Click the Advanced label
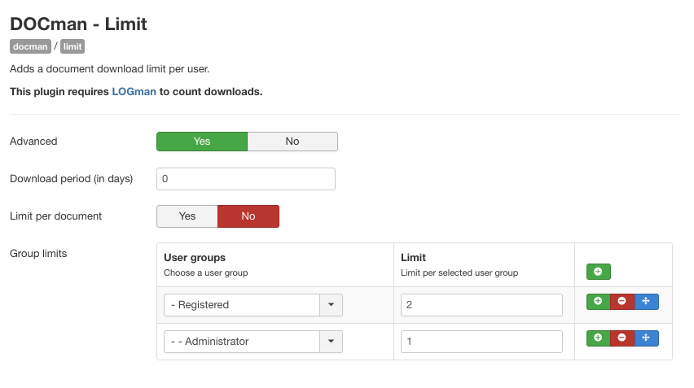This screenshot has width=694, height=388. (33, 142)
